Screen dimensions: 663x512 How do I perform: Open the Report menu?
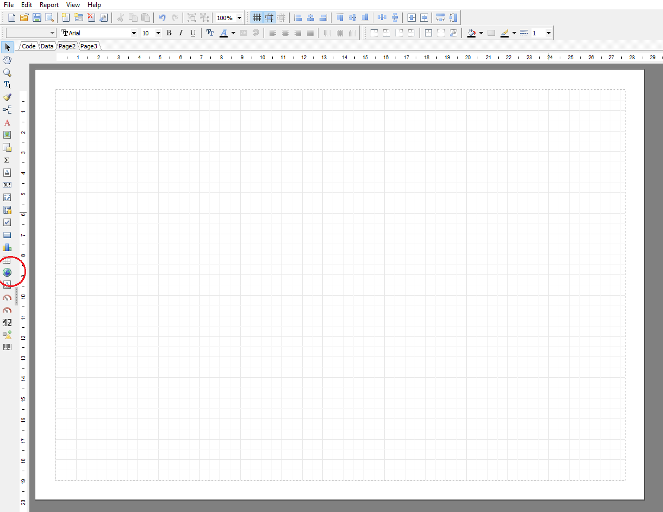(x=49, y=5)
